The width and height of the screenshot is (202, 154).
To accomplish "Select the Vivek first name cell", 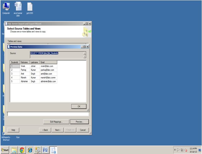I will (25, 66).
